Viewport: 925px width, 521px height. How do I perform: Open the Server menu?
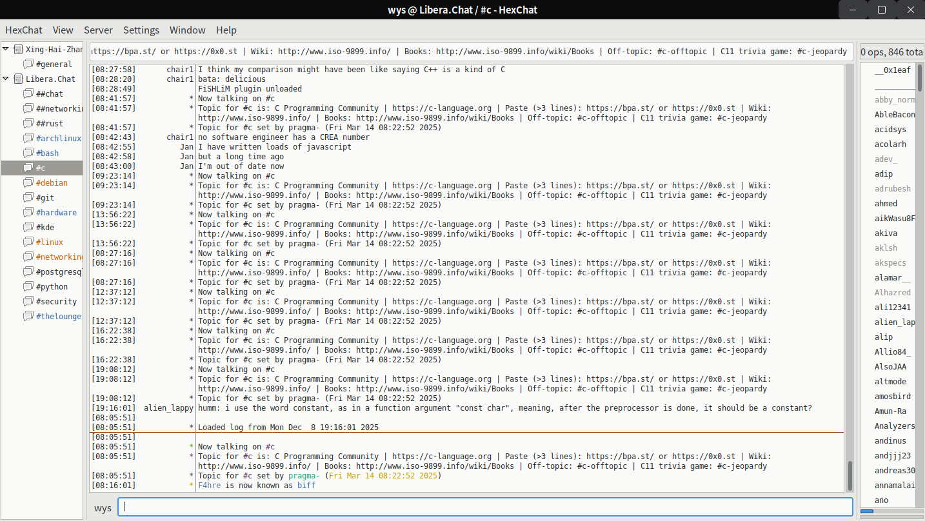click(x=98, y=30)
